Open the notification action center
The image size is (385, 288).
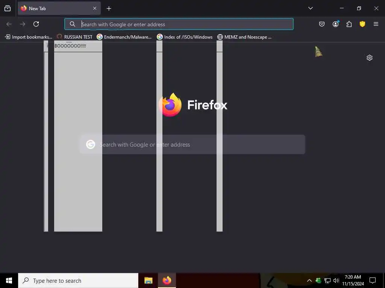click(x=373, y=280)
